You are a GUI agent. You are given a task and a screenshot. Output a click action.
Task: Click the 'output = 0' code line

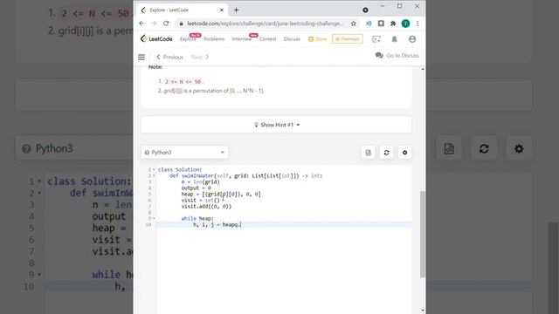pyautogui.click(x=196, y=188)
